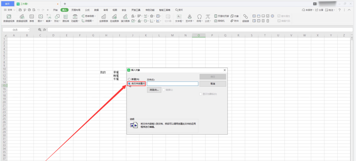The height and width of the screenshot is (161, 356).
Task: Open the Name Box dropdown arrow
Action: [29, 30]
